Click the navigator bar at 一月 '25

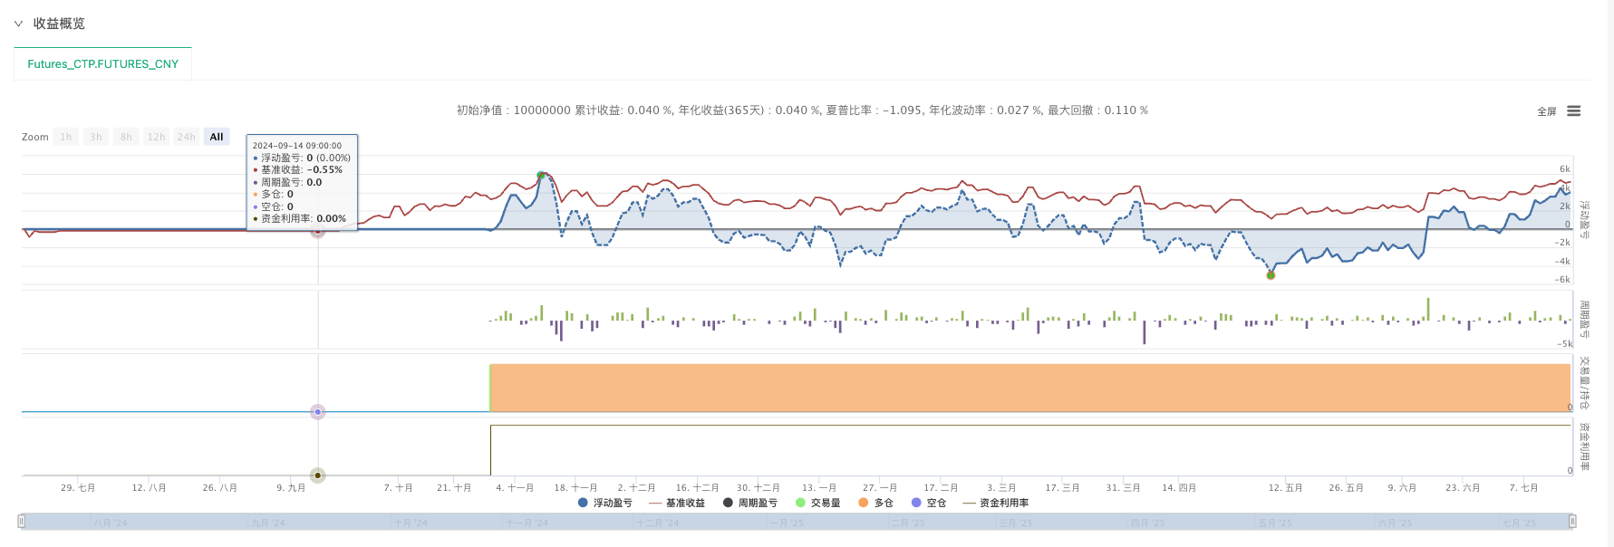786,523
